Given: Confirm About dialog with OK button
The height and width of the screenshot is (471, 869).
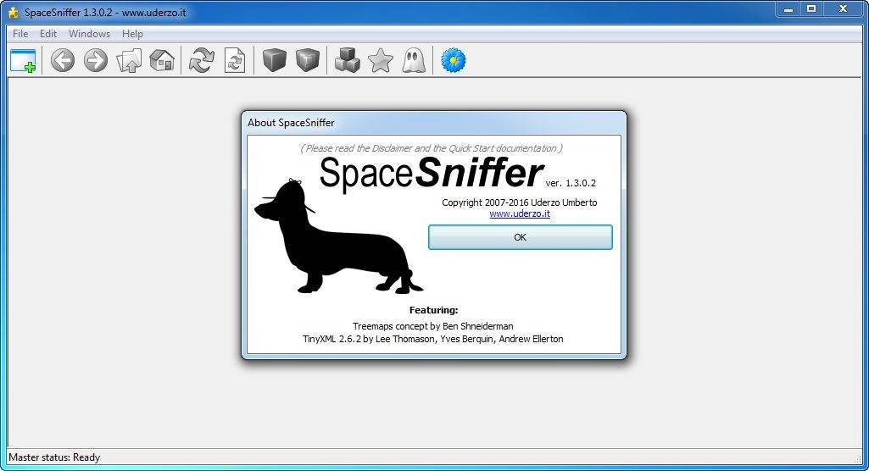Looking at the screenshot, I should click(x=521, y=237).
